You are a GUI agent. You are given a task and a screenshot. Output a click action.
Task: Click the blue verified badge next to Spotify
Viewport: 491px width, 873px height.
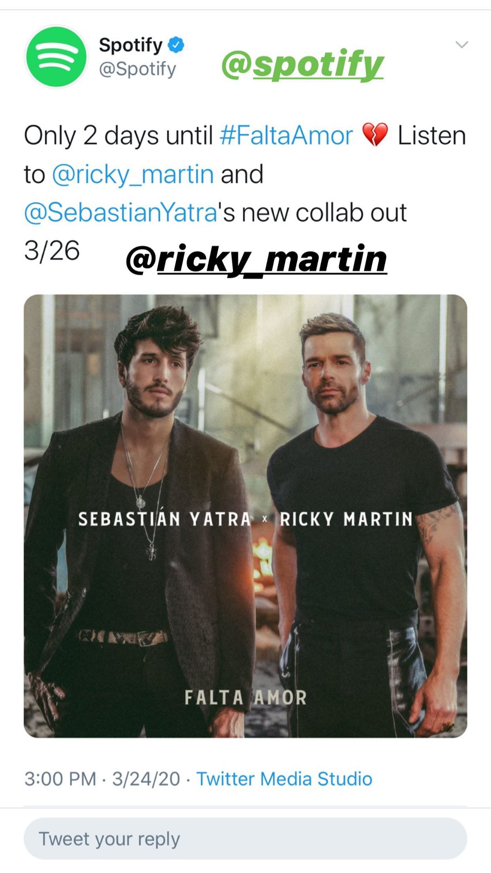pyautogui.click(x=176, y=45)
